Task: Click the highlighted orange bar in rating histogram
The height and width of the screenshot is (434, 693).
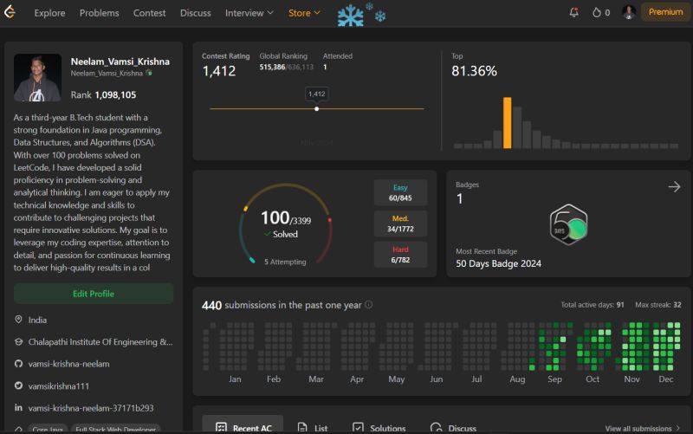Action: 508,123
